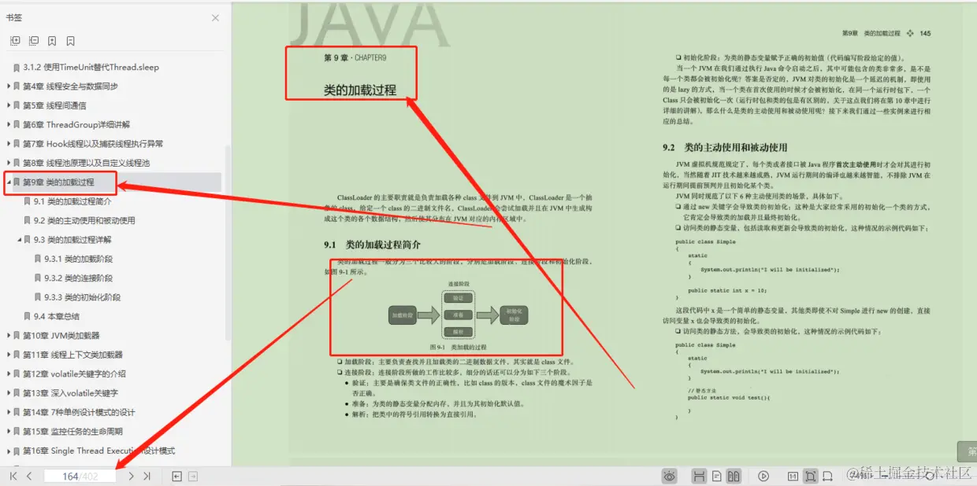977x486 pixels.
Task: Click the add bookmark icon
Action: tap(52, 41)
